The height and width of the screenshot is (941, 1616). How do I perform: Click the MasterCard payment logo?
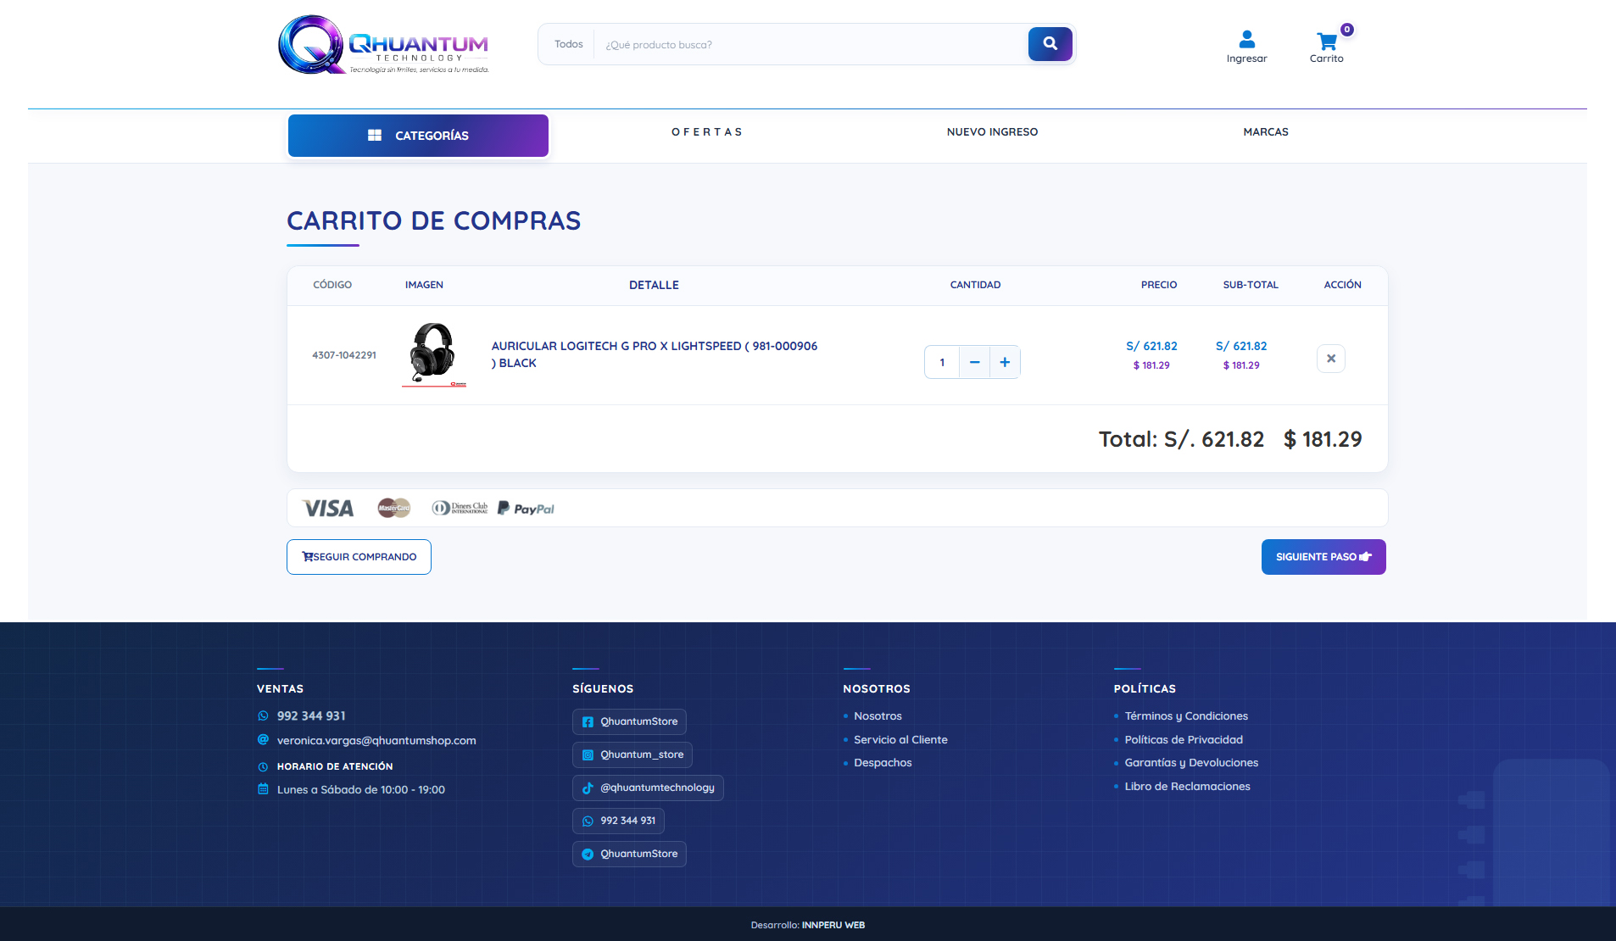point(394,508)
